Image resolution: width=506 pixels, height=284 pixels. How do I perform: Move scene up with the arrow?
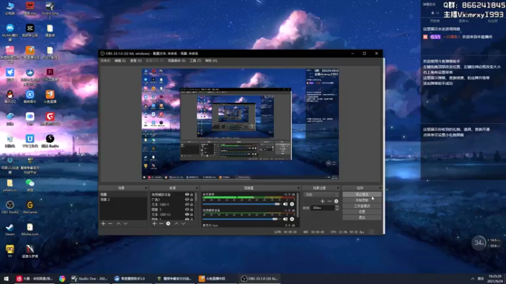point(118,223)
